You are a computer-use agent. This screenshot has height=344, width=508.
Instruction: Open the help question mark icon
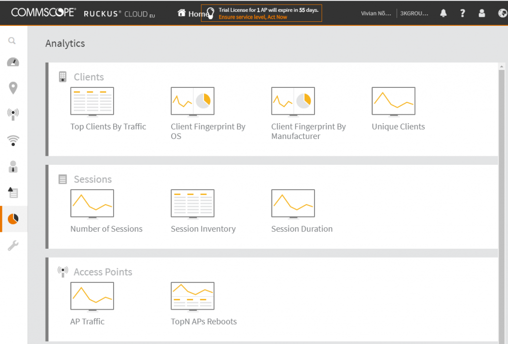462,13
